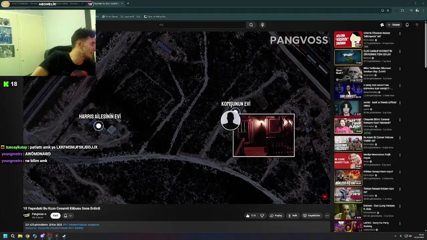Click the YouTube search magnifier button
The height and width of the screenshot is (240, 427).
coord(251,25)
